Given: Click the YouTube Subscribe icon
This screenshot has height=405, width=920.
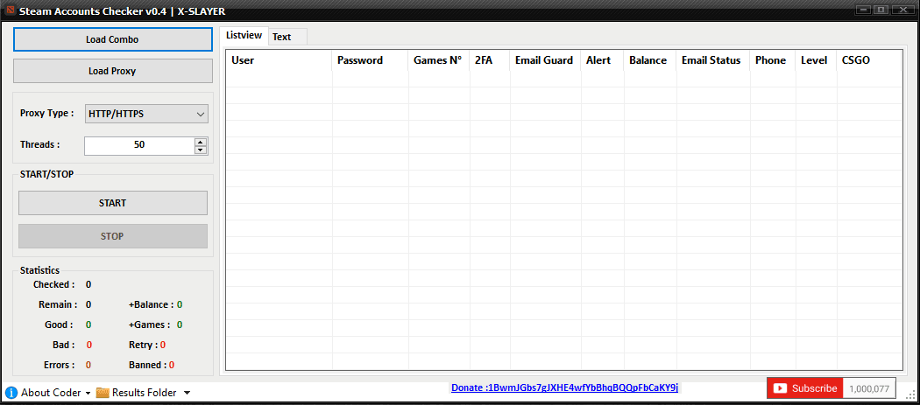Looking at the screenshot, I should tap(780, 388).
